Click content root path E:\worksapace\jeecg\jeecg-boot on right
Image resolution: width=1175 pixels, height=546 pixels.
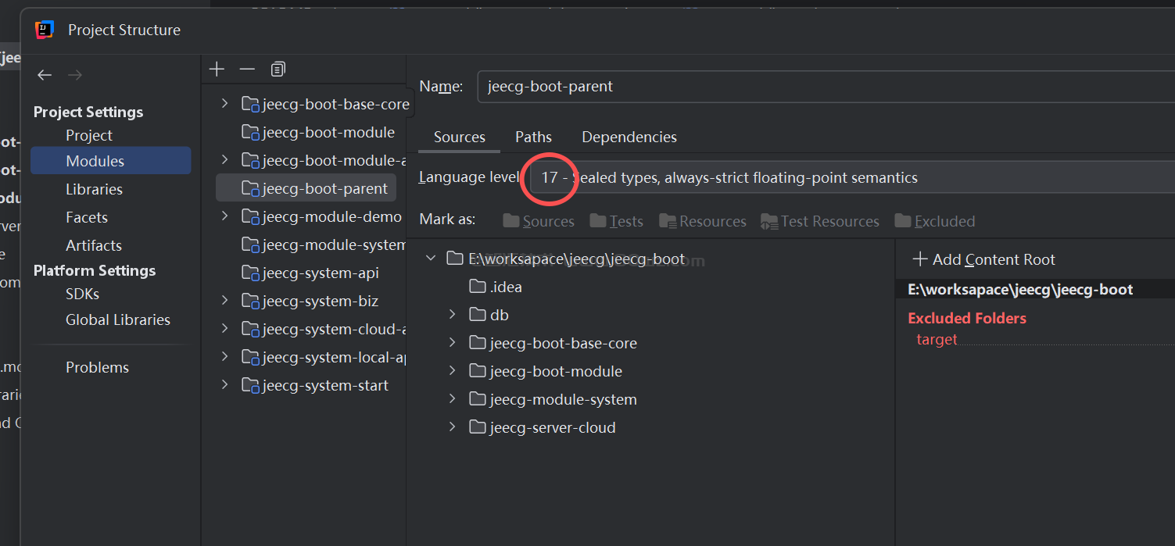tap(1020, 290)
